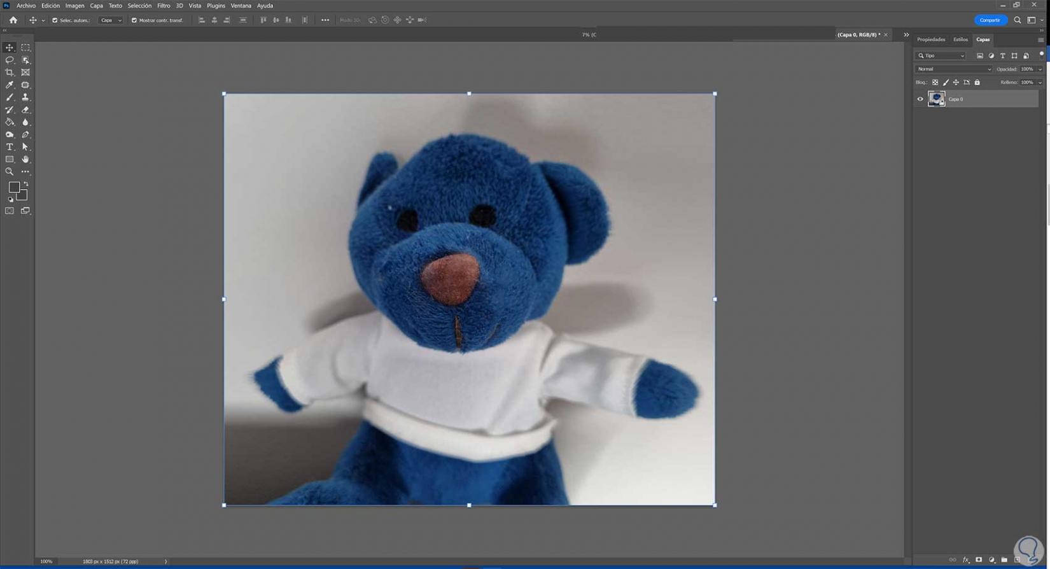Select the Object Selection tool
This screenshot has width=1050, height=569.
coord(25,60)
